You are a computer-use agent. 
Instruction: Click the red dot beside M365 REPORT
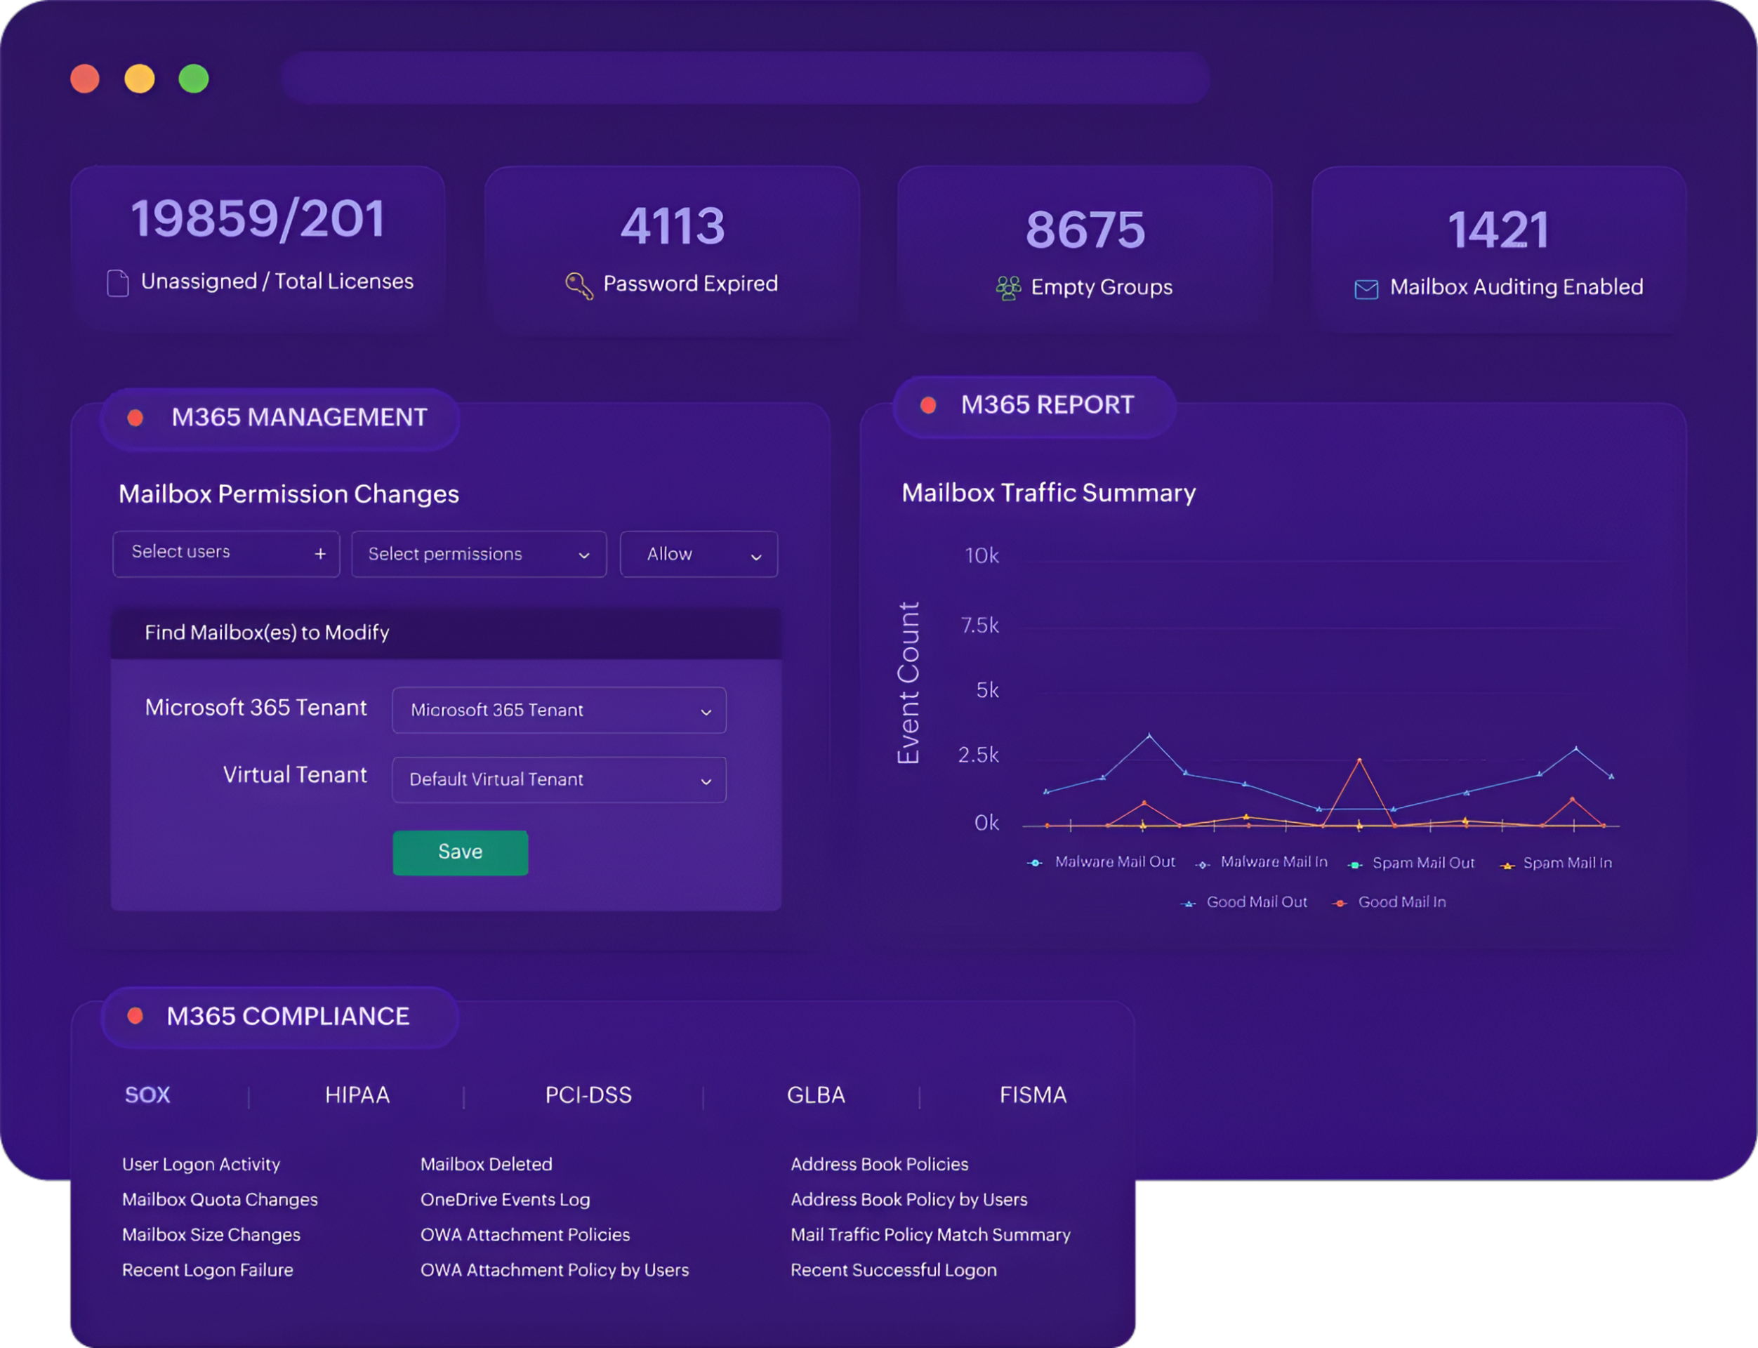click(x=928, y=405)
